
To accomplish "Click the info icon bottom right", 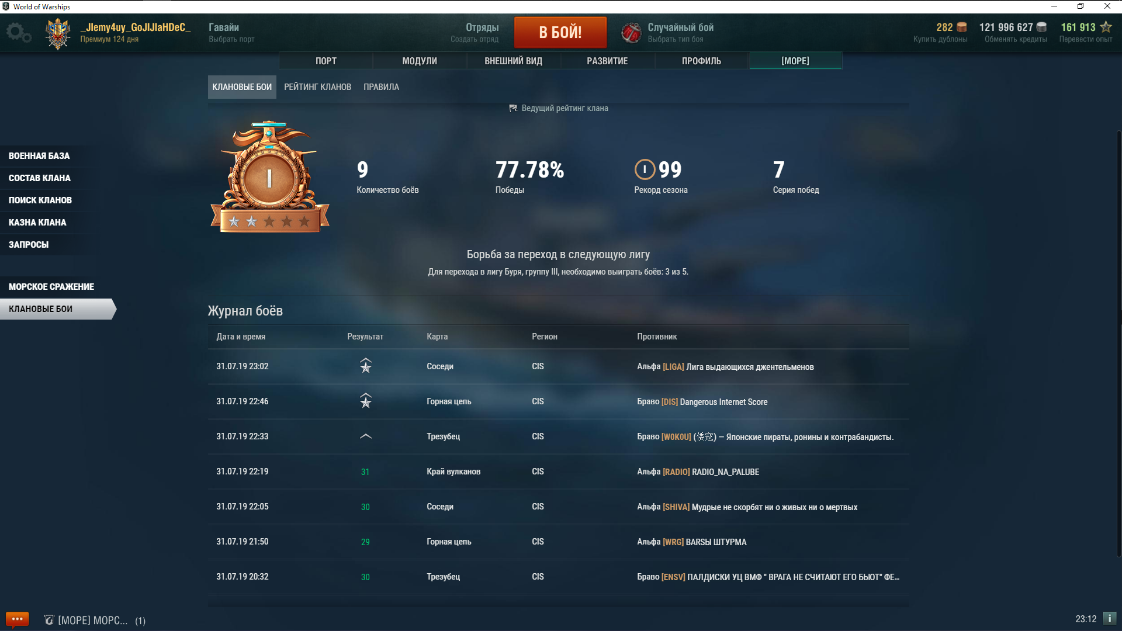I will click(1109, 619).
